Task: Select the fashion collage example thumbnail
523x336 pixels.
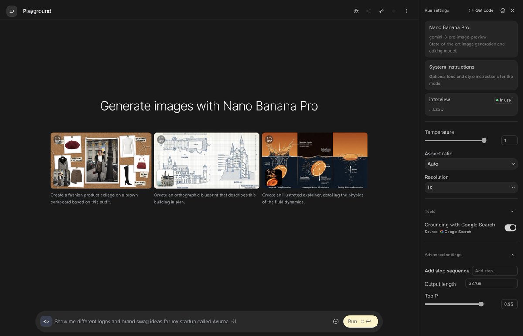Action: pos(101,161)
